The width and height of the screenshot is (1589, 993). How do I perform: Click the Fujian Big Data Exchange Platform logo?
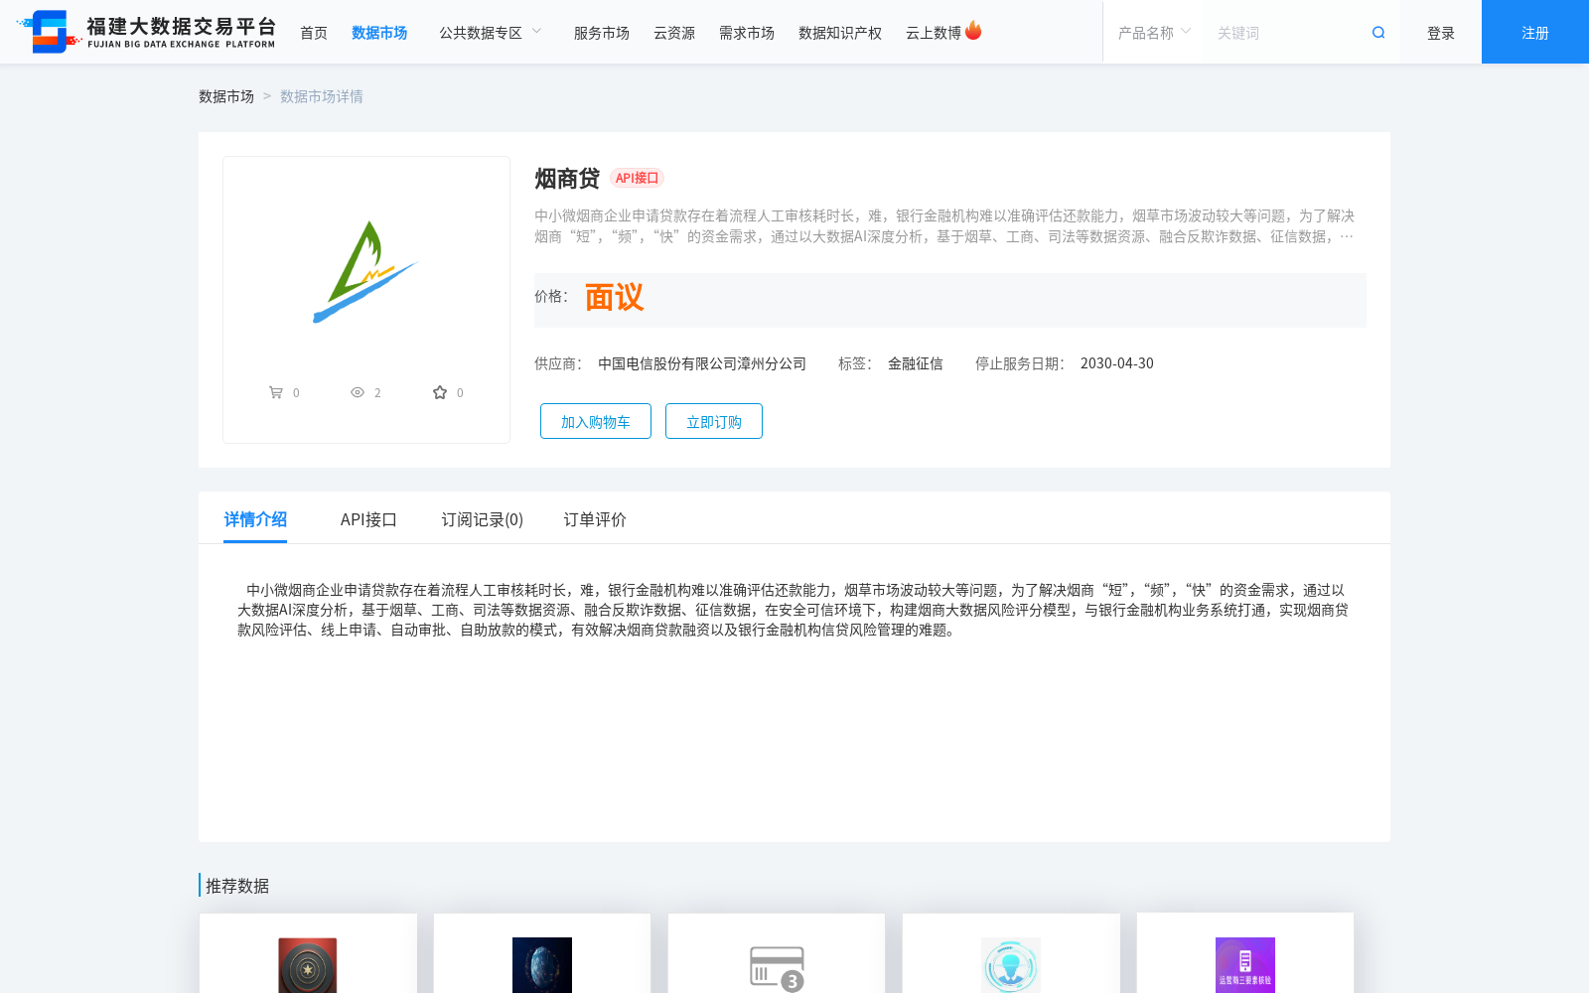click(147, 32)
